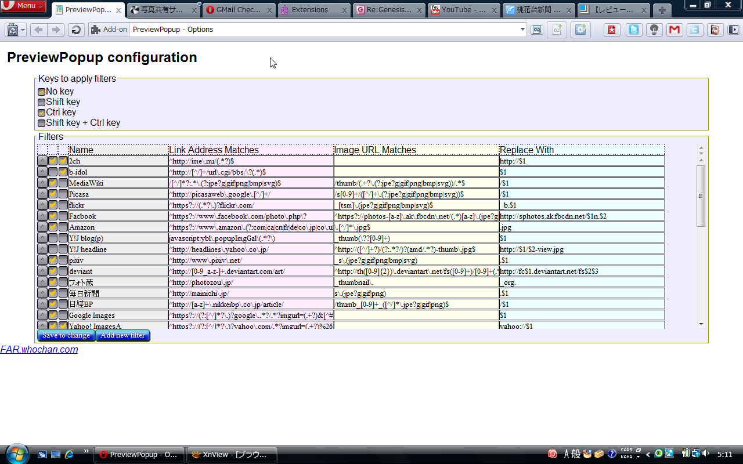This screenshot has height=464, width=743.
Task: Click the view mode icon right of address bar
Action: coord(537,30)
